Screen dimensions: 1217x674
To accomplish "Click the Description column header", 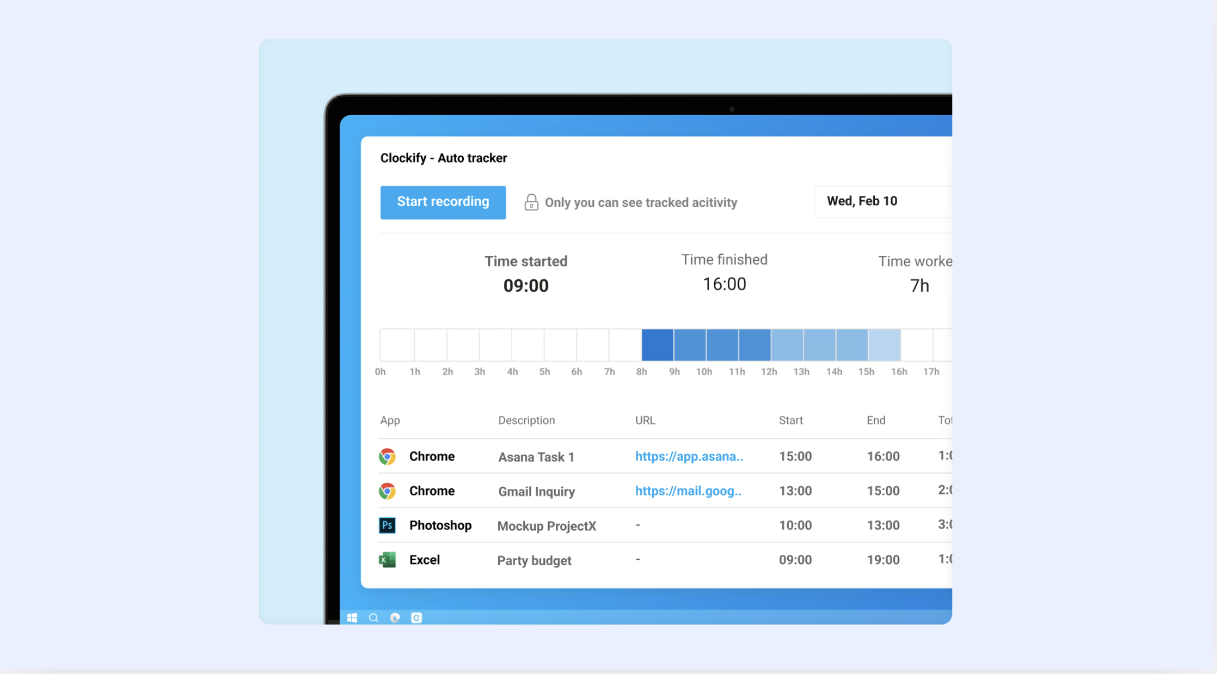I will pos(526,420).
